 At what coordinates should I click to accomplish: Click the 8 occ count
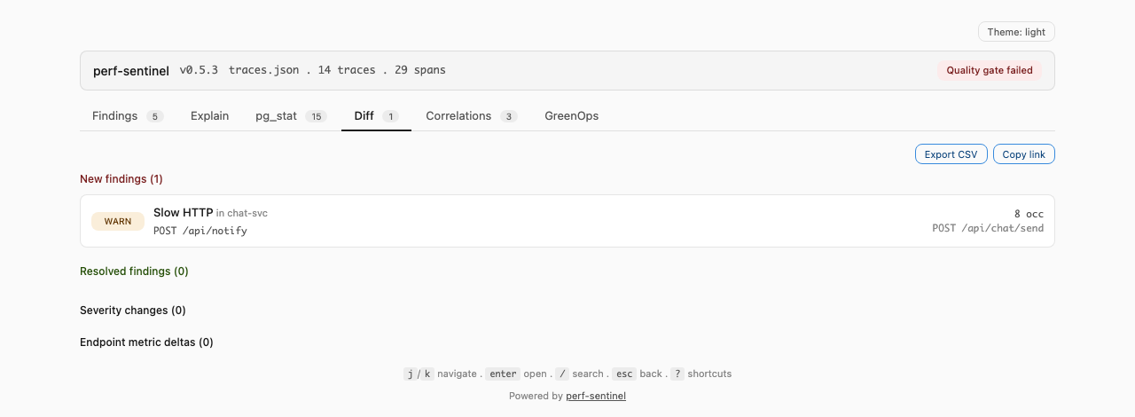click(x=1029, y=214)
